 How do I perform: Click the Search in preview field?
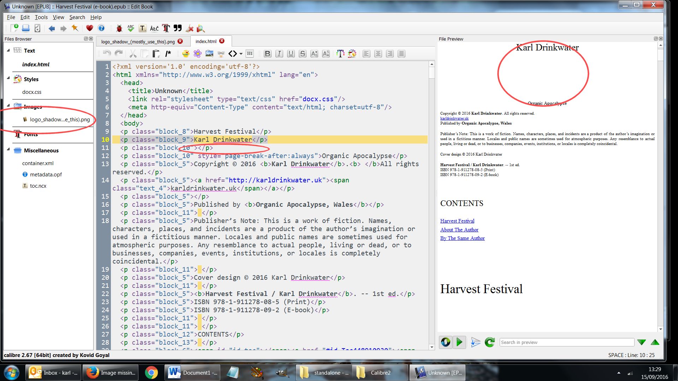click(567, 342)
